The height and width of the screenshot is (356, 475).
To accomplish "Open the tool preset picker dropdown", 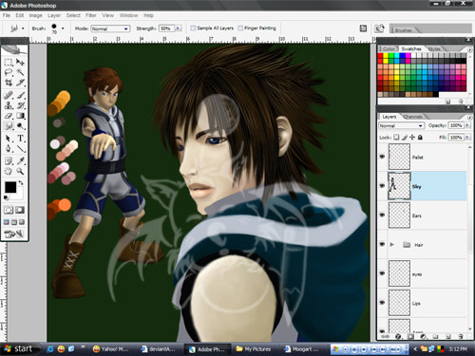I will 23,28.
